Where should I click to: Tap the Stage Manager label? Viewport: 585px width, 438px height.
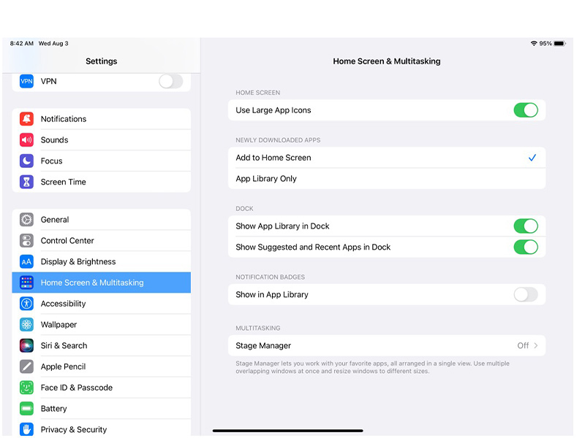263,345
